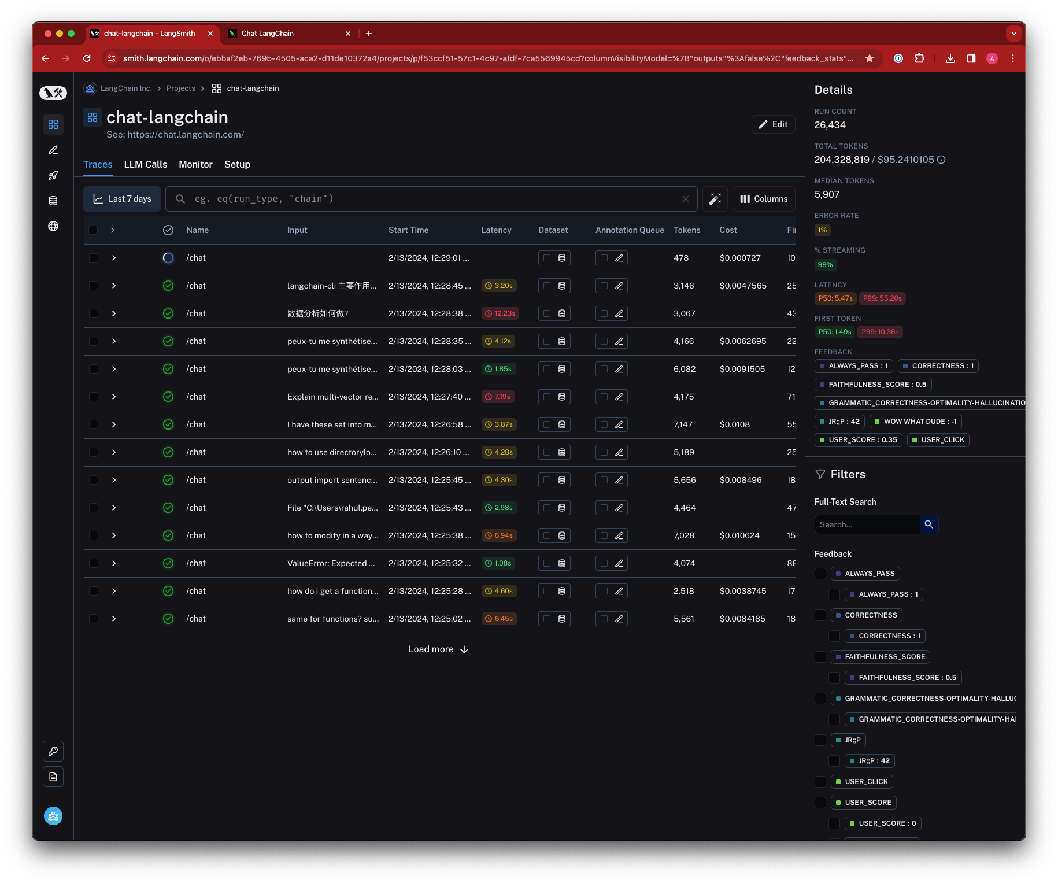Expand the 'how do i get a function' row

114,591
